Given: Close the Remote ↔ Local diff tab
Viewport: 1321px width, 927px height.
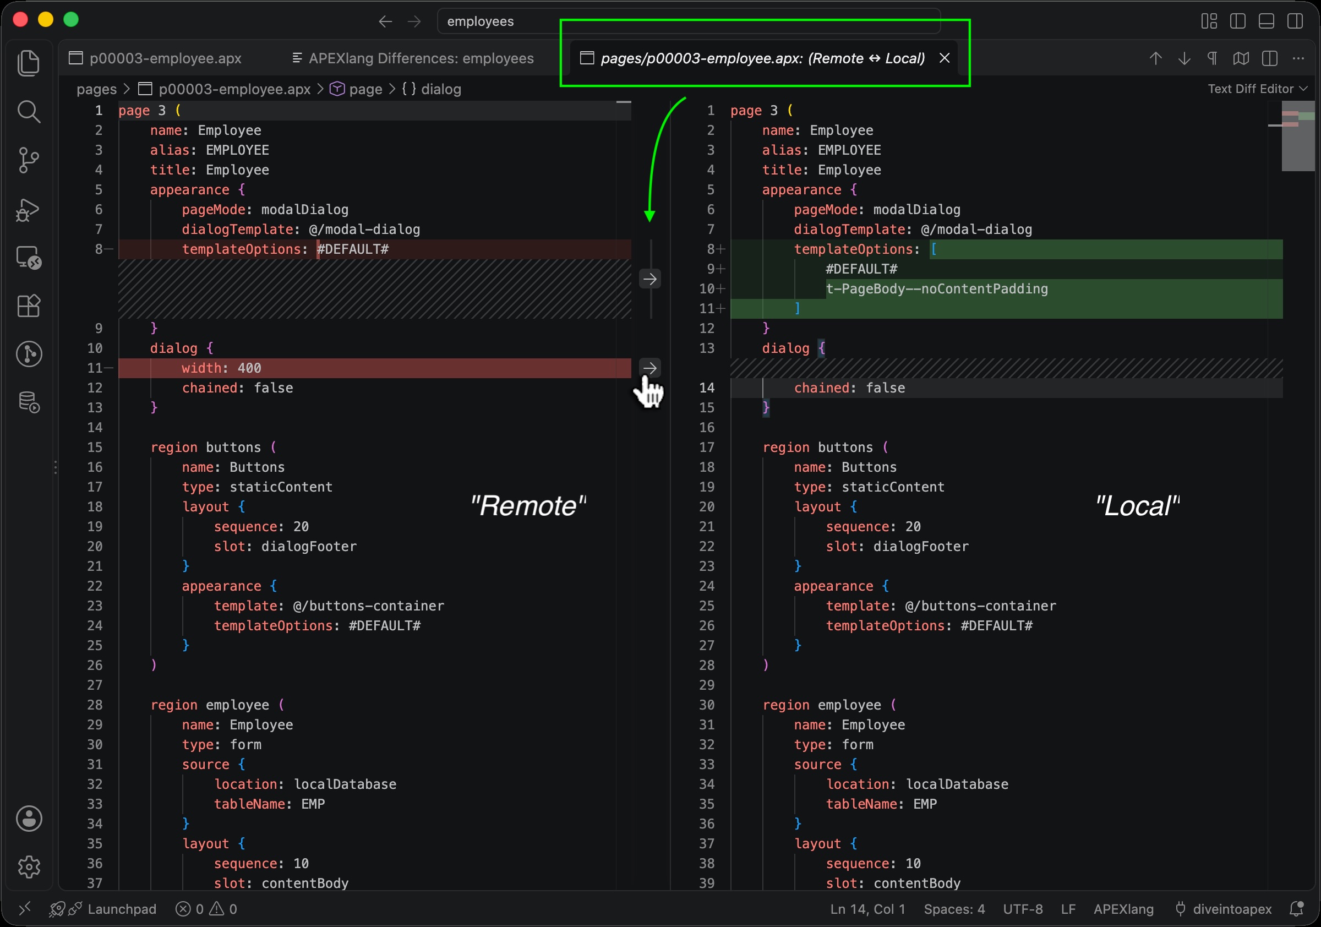Looking at the screenshot, I should tap(945, 58).
